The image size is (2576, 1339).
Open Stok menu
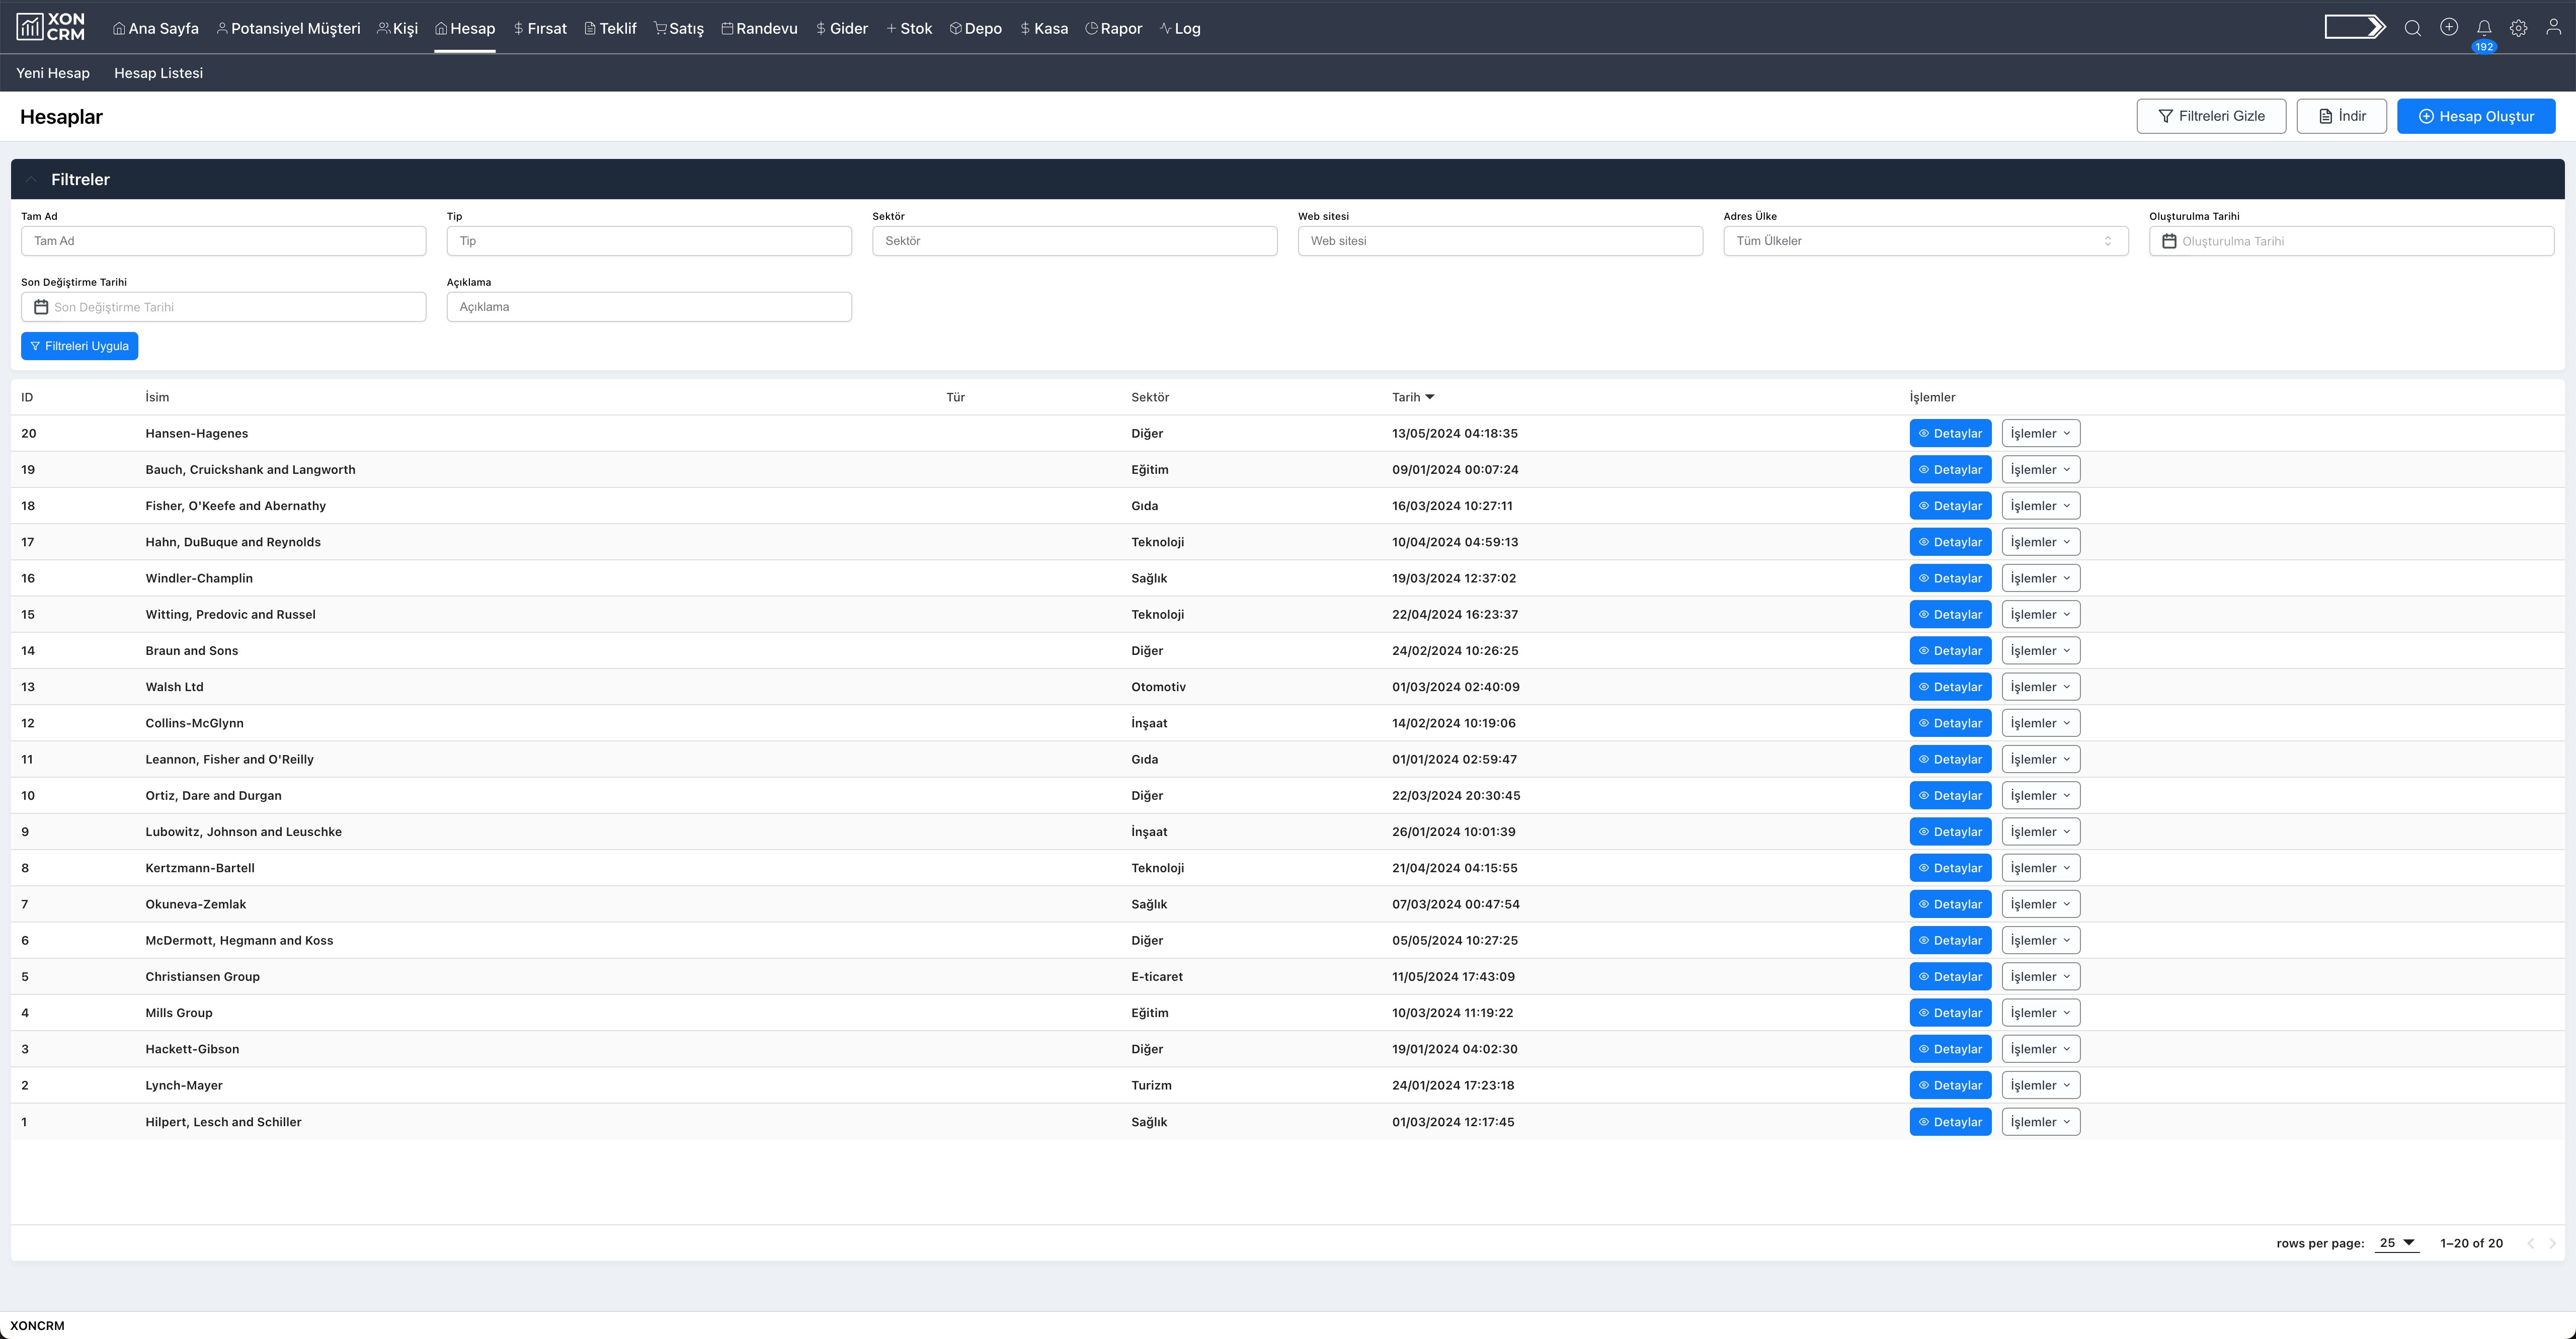(908, 28)
